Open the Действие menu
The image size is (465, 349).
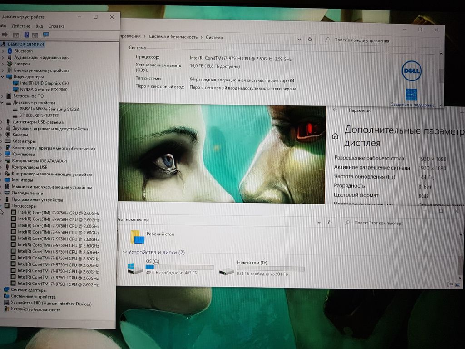tap(21, 26)
